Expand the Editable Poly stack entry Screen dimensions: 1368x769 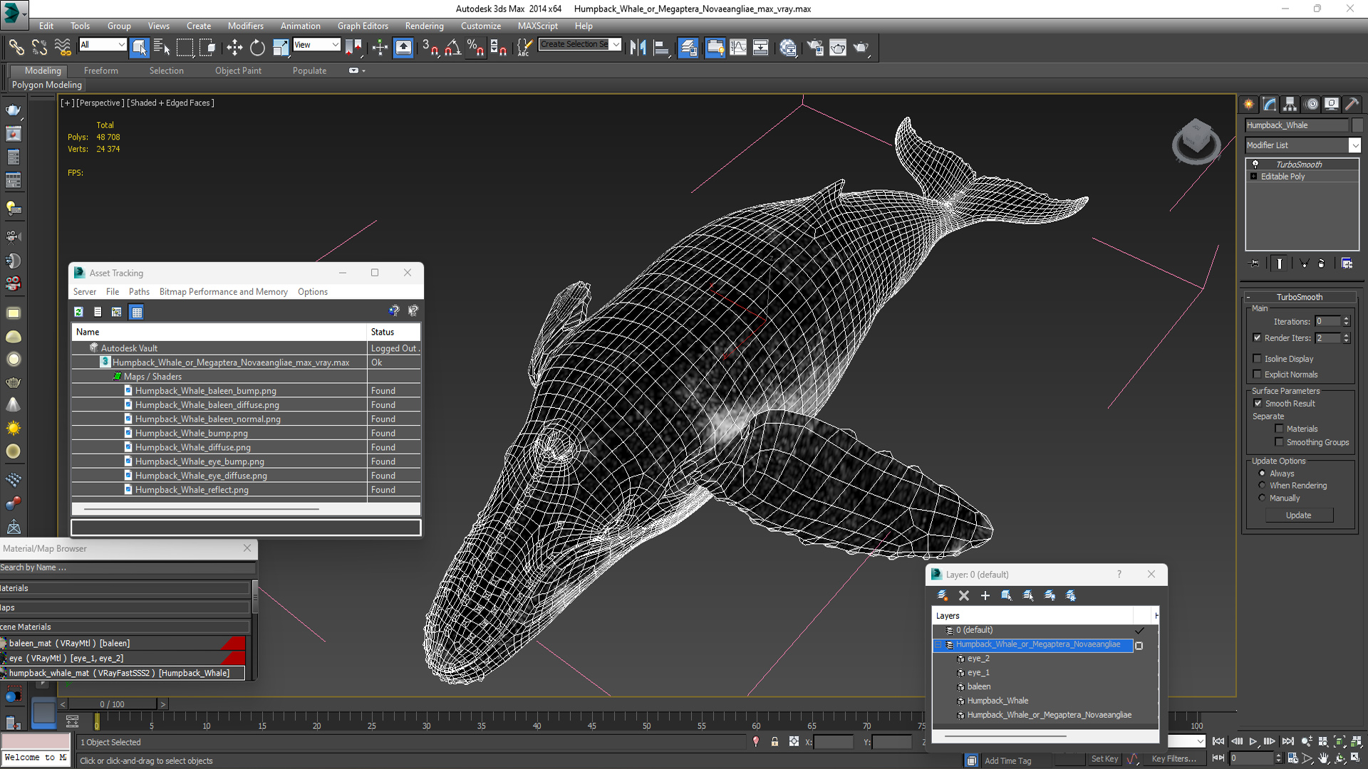[1253, 177]
